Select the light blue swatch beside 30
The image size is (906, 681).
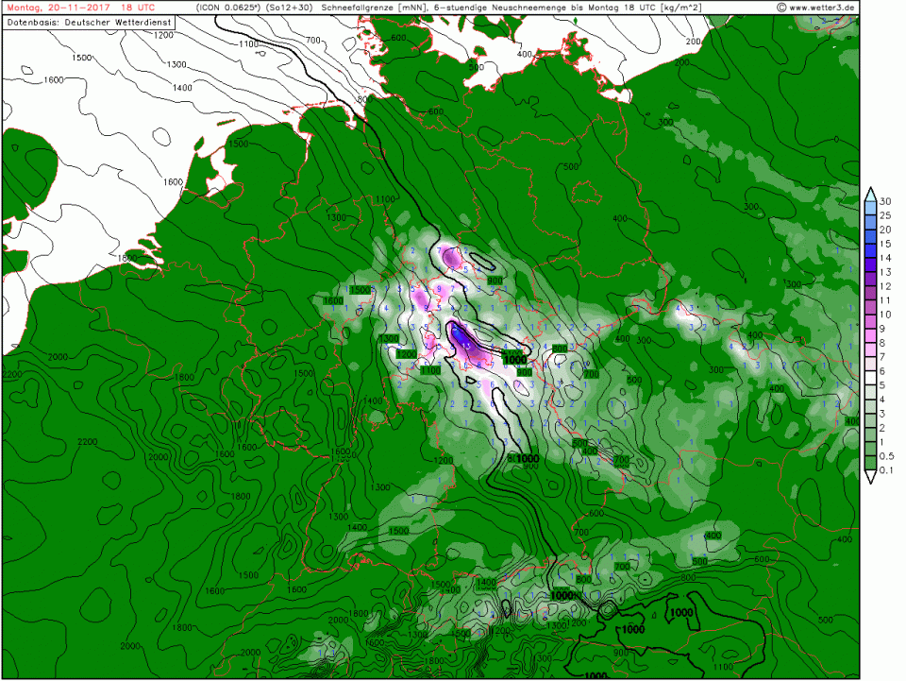[x=869, y=208]
